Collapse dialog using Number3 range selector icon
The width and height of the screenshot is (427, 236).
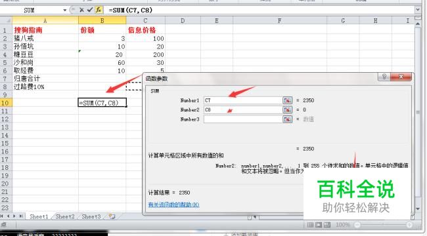click(287, 119)
